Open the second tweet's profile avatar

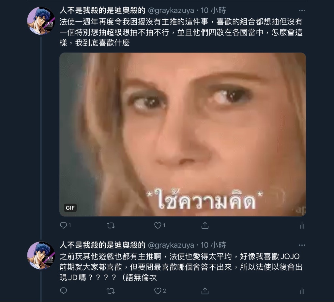[x=41, y=256]
